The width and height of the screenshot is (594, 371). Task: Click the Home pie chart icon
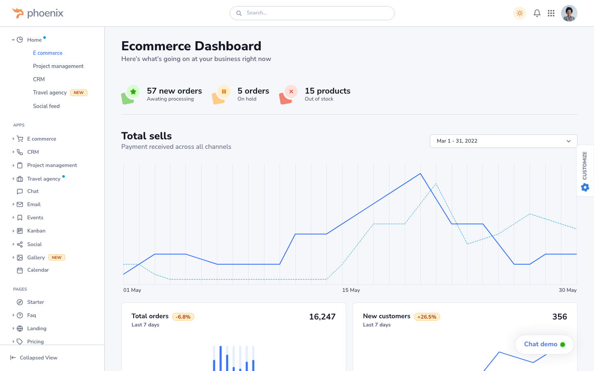click(20, 40)
